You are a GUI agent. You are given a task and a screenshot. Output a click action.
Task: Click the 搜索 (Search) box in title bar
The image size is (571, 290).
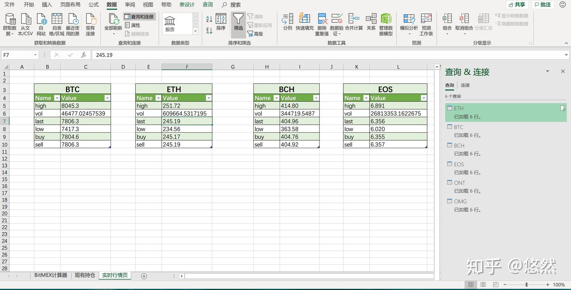click(x=231, y=5)
